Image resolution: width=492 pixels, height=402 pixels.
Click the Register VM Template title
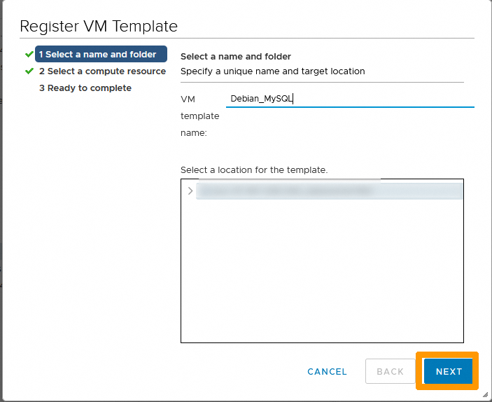pos(99,27)
